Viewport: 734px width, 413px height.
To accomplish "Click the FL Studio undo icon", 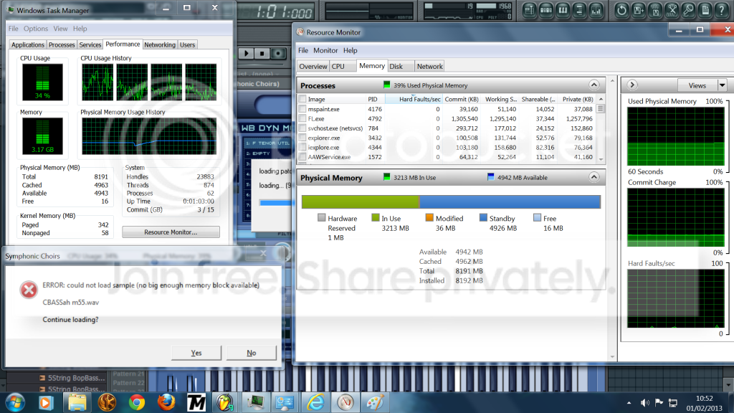I will click(621, 10).
